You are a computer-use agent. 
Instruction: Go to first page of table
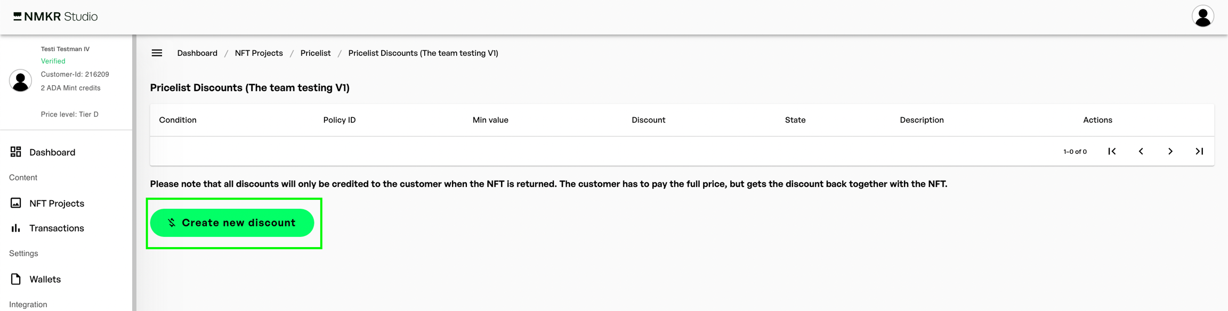click(1112, 151)
